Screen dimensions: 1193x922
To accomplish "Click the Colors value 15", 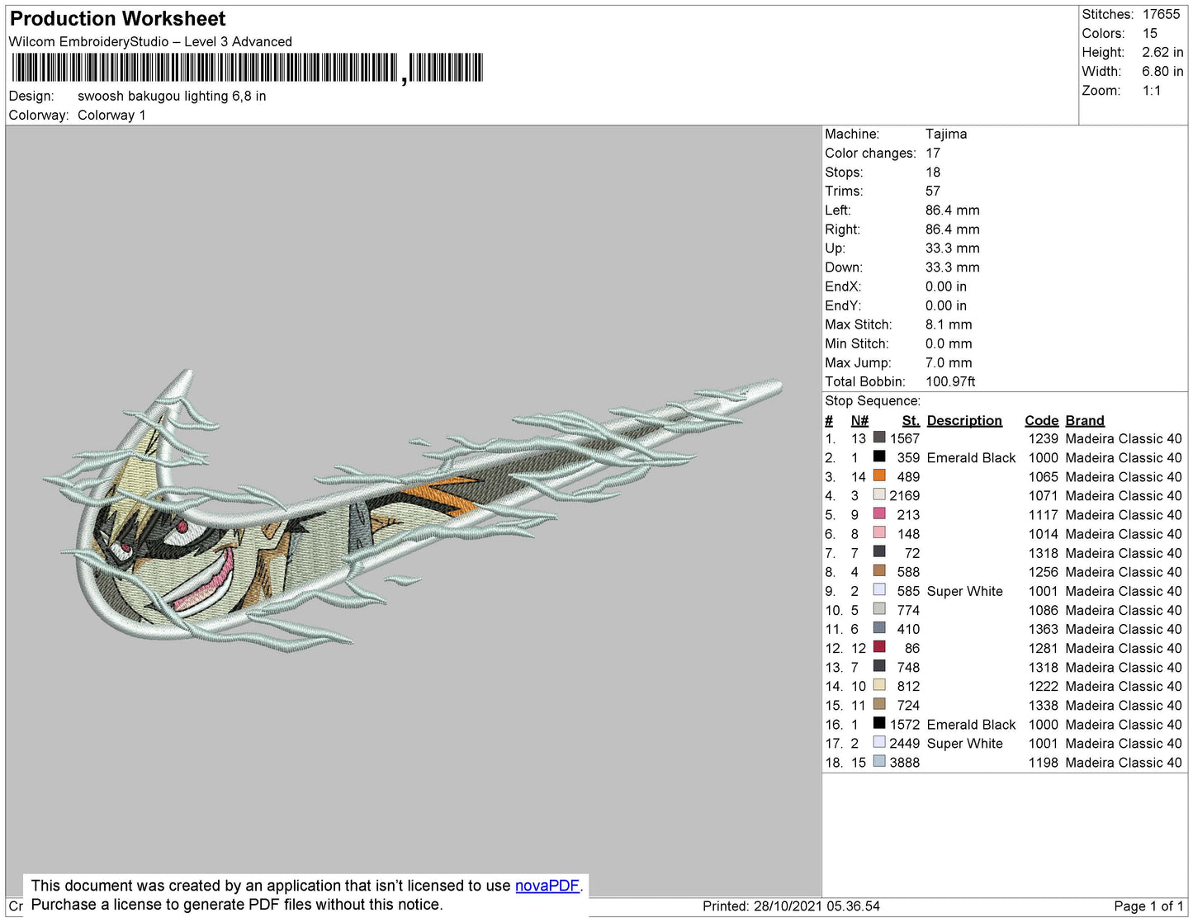I will tap(1150, 33).
